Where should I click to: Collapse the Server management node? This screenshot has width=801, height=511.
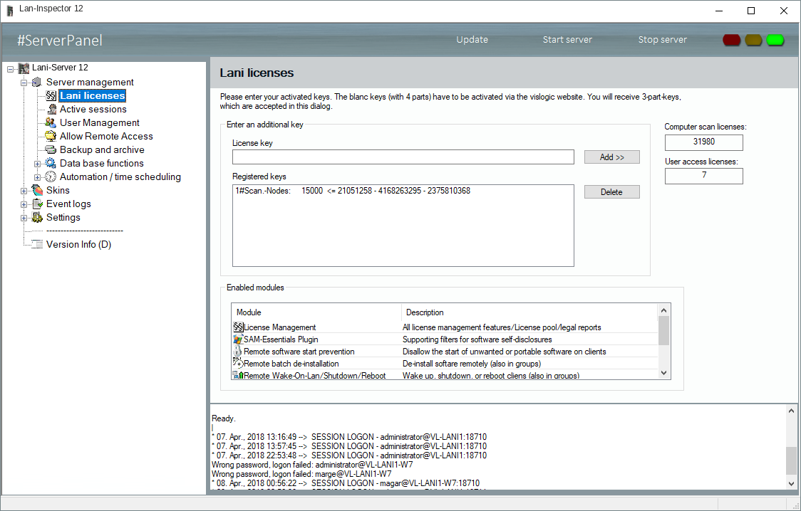click(24, 83)
